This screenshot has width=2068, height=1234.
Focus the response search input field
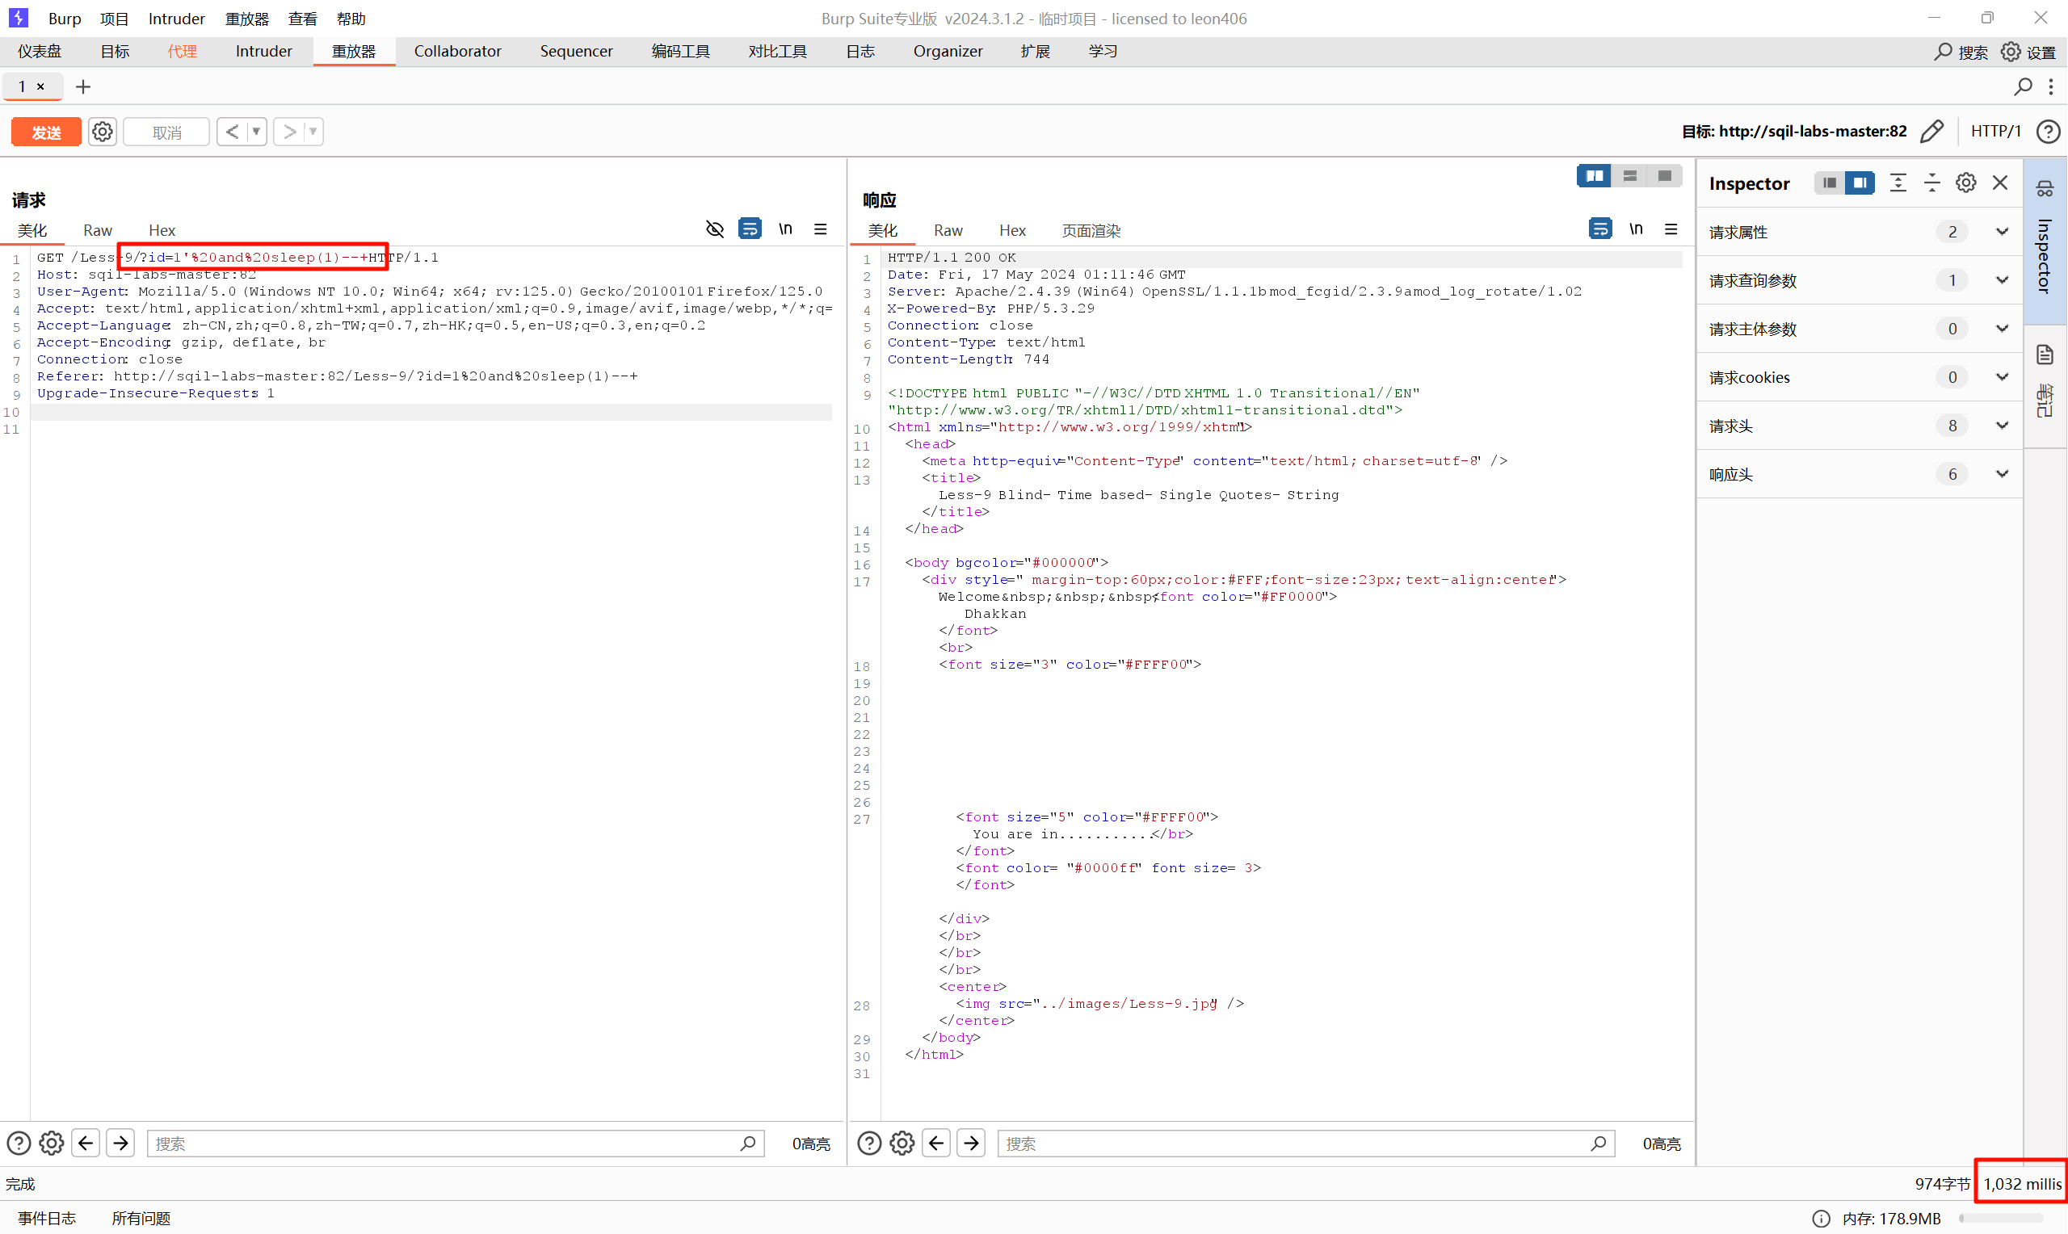[x=1306, y=1144]
